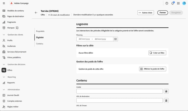Jump to the Contenu section tab
188x111 pixels.
(x=40, y=44)
